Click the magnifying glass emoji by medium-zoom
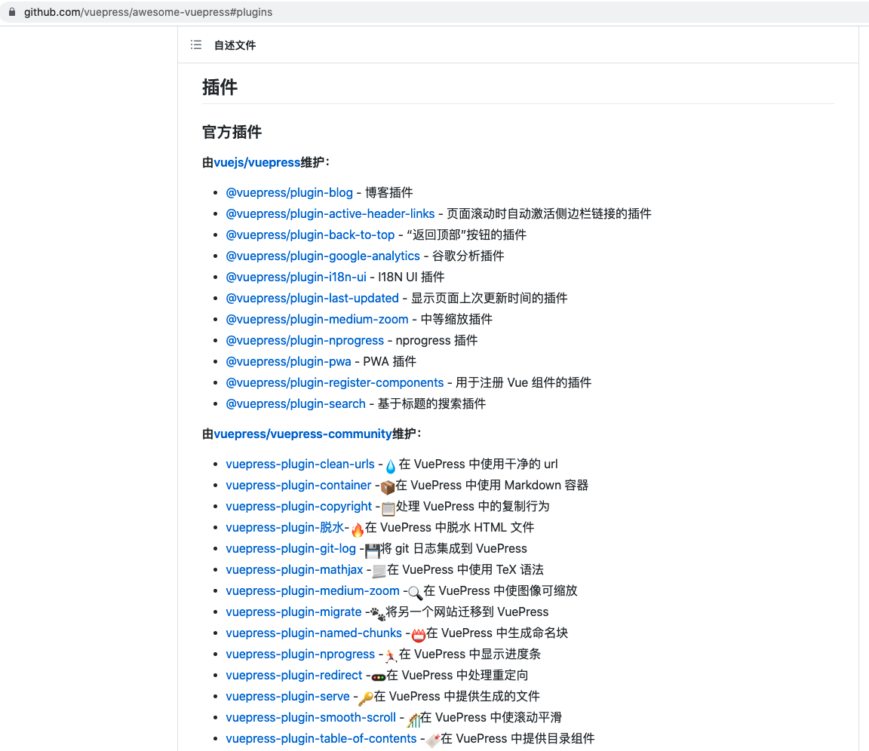This screenshot has width=869, height=751. tap(415, 593)
